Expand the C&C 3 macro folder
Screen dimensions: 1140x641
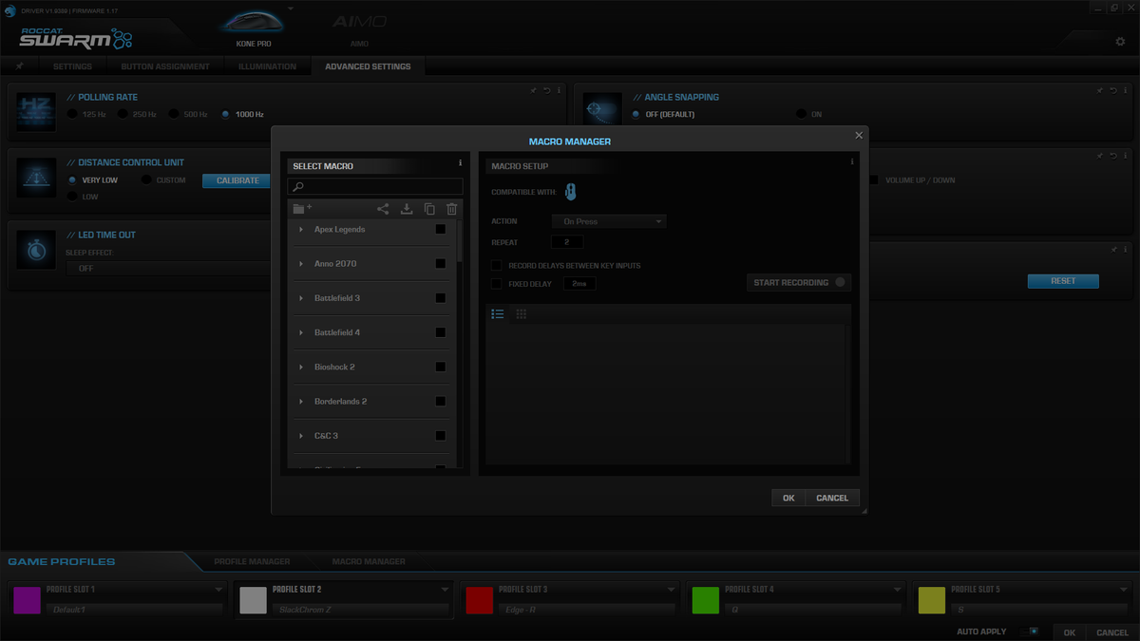(301, 436)
